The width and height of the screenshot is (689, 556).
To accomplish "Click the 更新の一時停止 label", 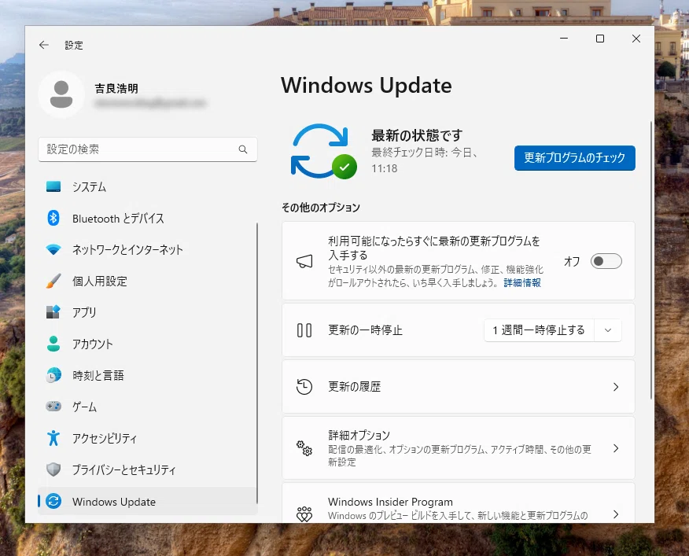I will point(365,330).
